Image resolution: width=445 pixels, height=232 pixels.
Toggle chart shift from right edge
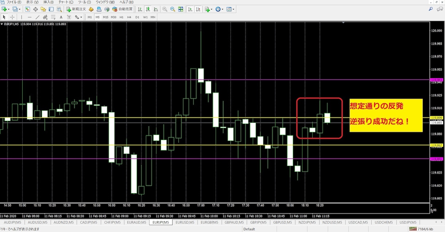tap(197, 9)
